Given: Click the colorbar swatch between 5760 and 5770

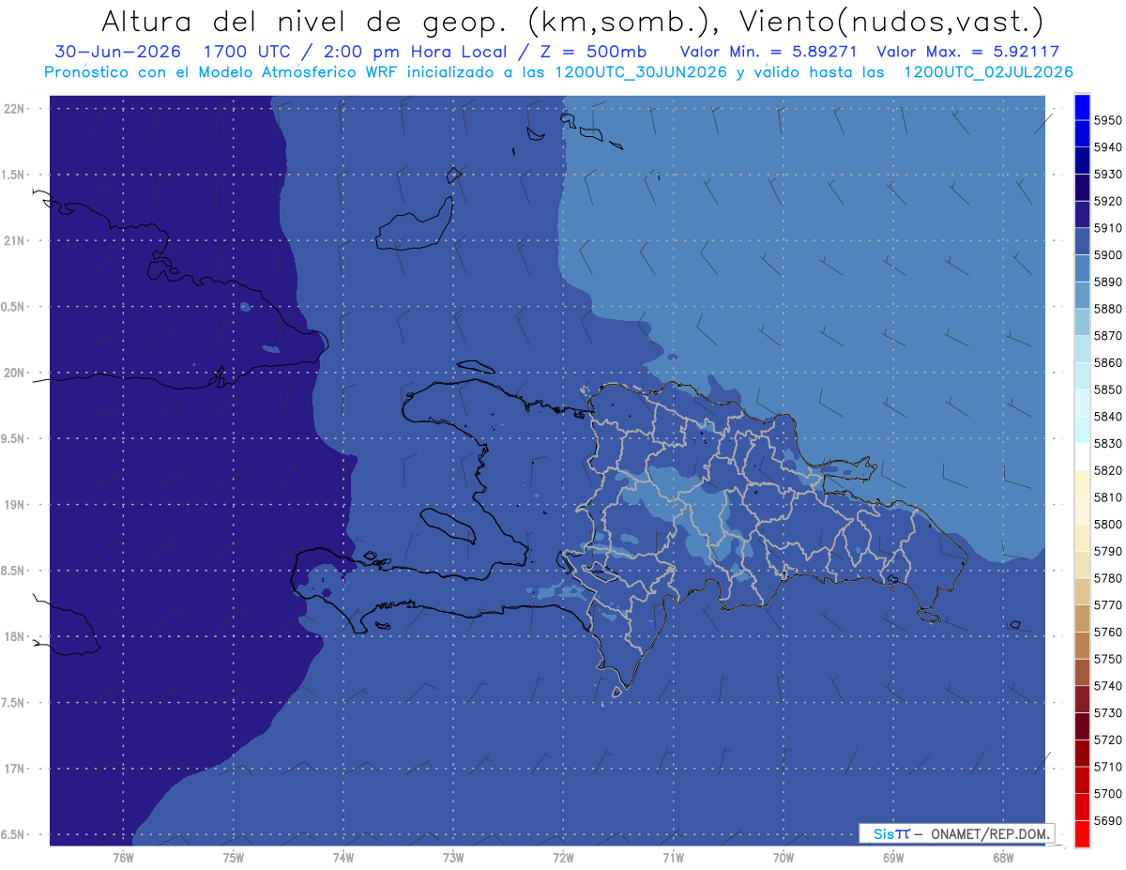Looking at the screenshot, I should (1082, 618).
